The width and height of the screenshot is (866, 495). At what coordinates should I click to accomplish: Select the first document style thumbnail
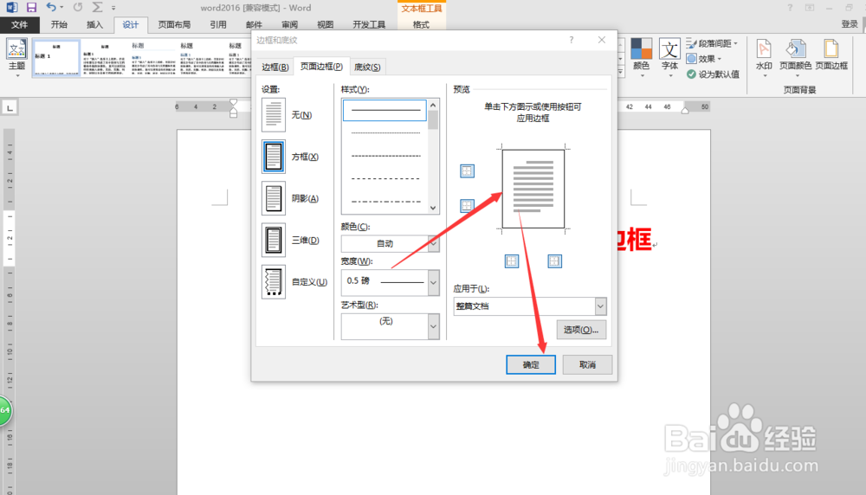pos(56,57)
